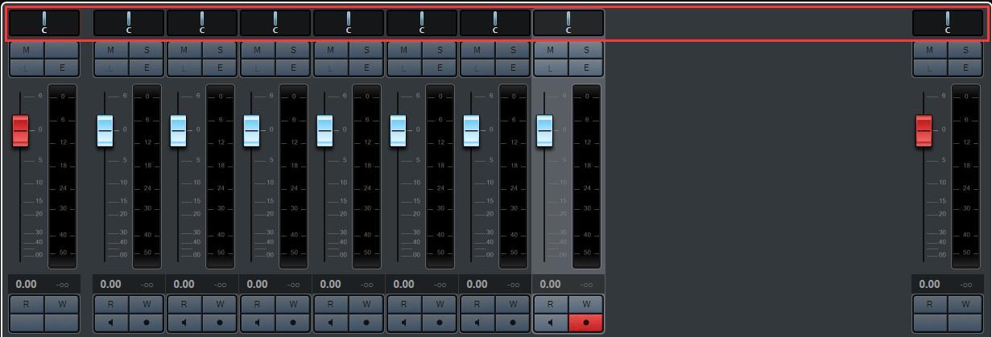This screenshot has height=337, width=992.
Task: Click the 0.00 volume value of right output channel
Action: [x=930, y=284]
